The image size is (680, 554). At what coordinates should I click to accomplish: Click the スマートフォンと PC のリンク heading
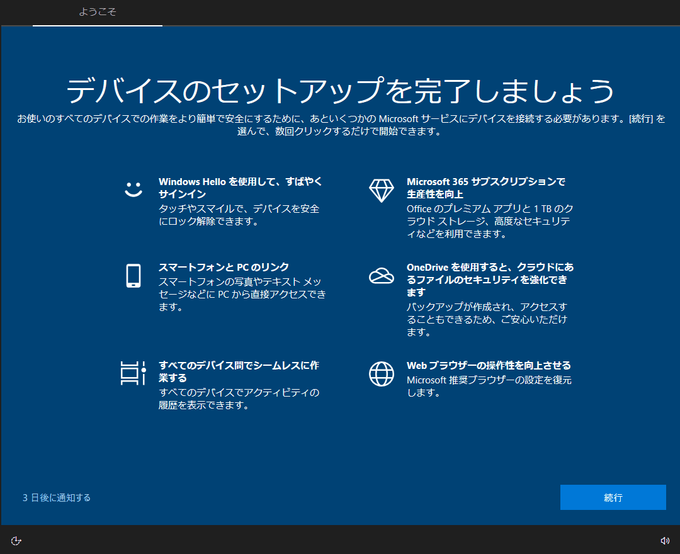click(x=224, y=267)
